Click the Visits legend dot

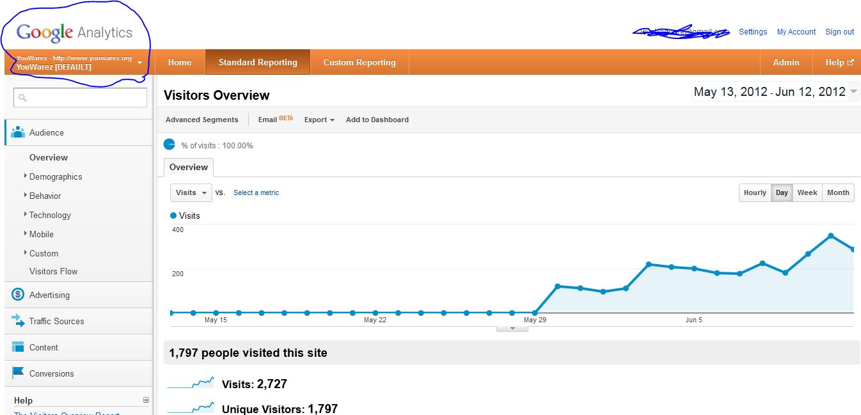pyautogui.click(x=173, y=215)
